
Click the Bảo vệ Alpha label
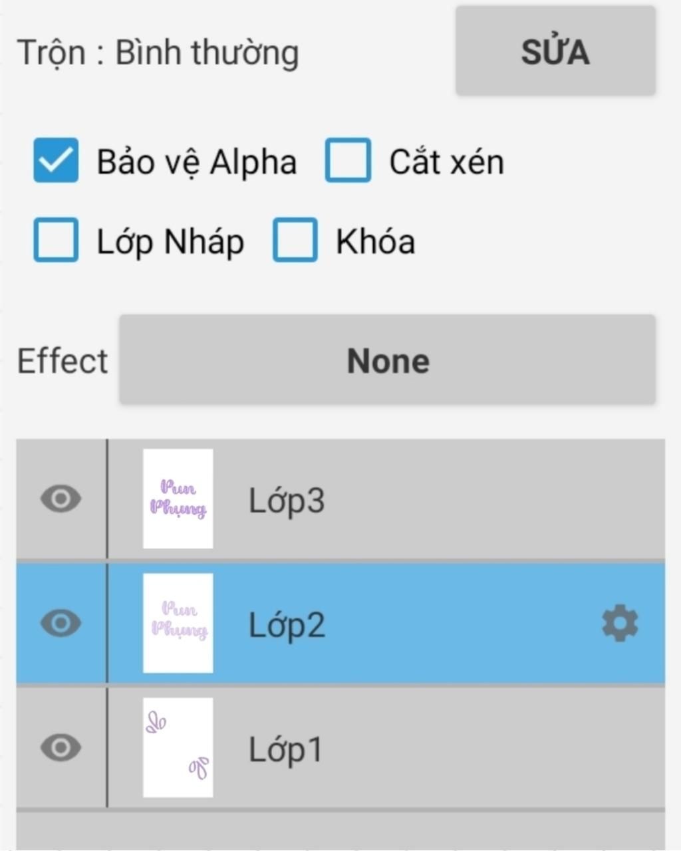click(197, 162)
